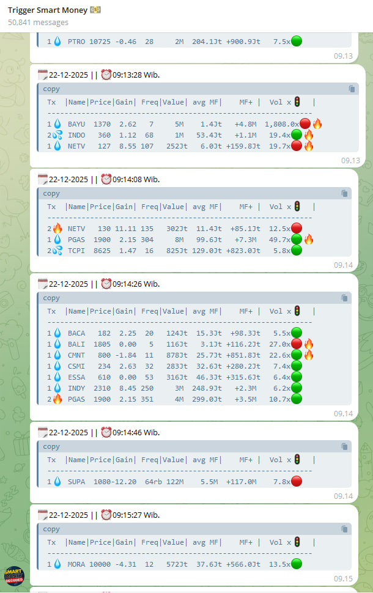
Task: Click red circle in SUPA row
Action: [x=297, y=482]
